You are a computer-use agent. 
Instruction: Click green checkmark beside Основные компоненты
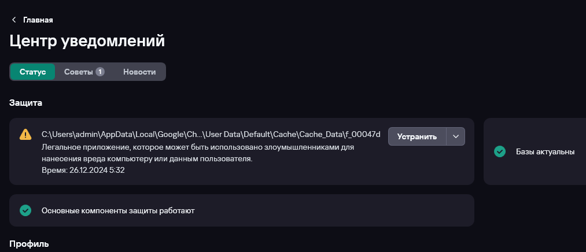(x=25, y=210)
